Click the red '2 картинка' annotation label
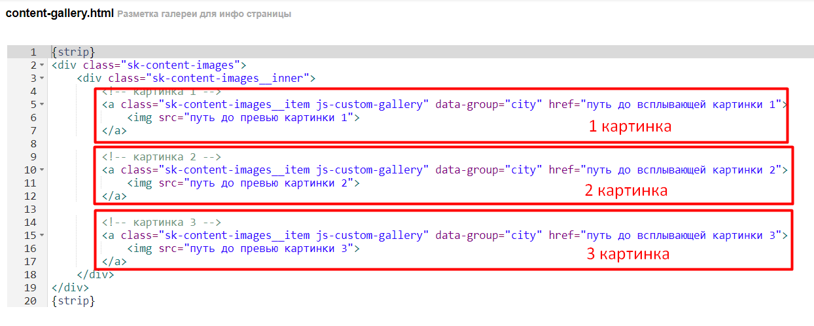Image resolution: width=814 pixels, height=326 pixels. [626, 191]
